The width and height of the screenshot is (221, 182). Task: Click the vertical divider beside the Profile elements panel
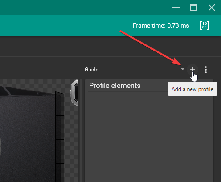click(81, 130)
